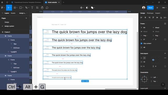Viewport: 168px width, 95px height.
Task: Open the Move tool dropdown arrow
Action: coord(11,8)
